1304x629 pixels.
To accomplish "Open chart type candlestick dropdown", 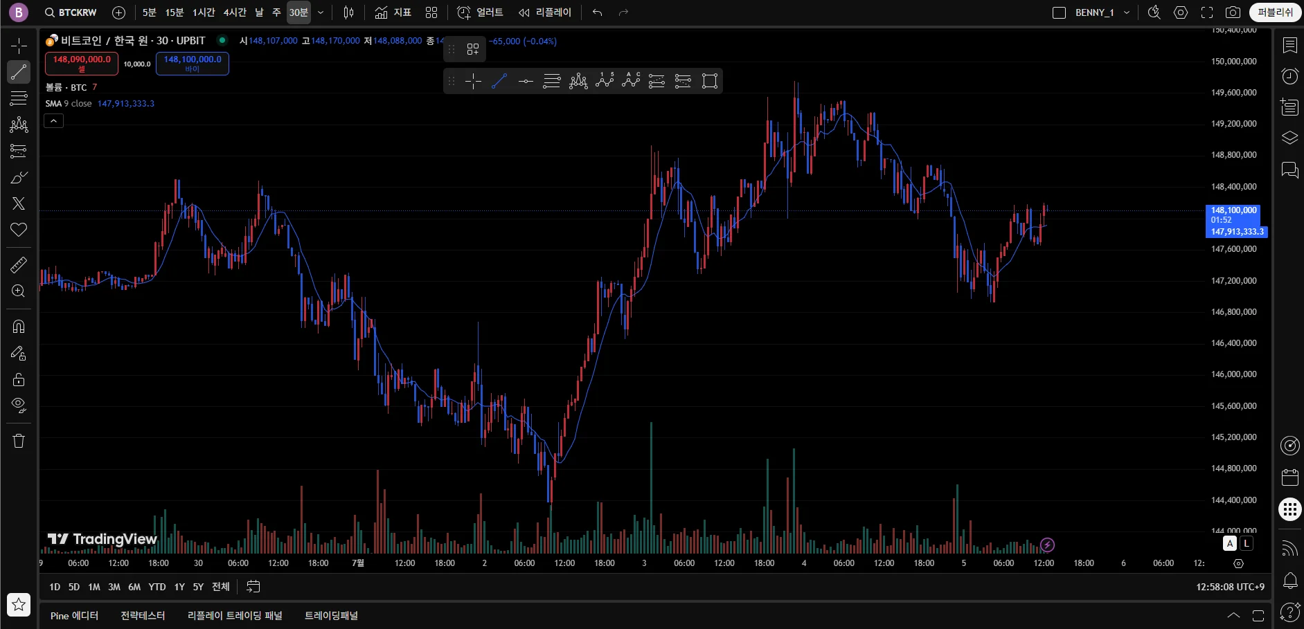I will [x=348, y=12].
